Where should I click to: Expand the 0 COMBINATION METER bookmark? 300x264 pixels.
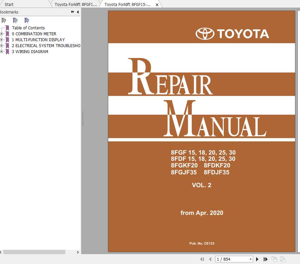[2, 34]
